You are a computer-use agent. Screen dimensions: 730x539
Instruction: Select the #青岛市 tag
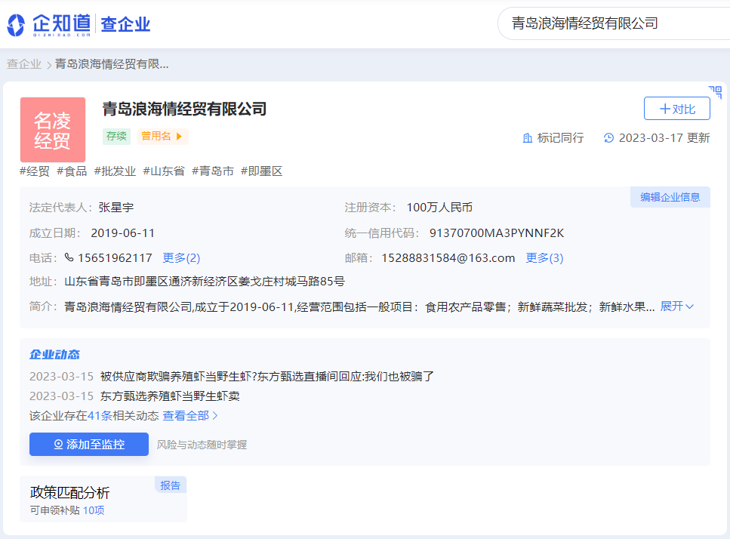coord(213,171)
